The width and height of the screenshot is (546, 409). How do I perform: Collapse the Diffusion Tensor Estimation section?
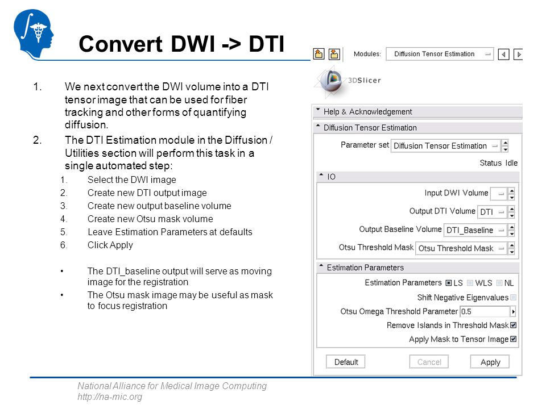click(x=417, y=128)
